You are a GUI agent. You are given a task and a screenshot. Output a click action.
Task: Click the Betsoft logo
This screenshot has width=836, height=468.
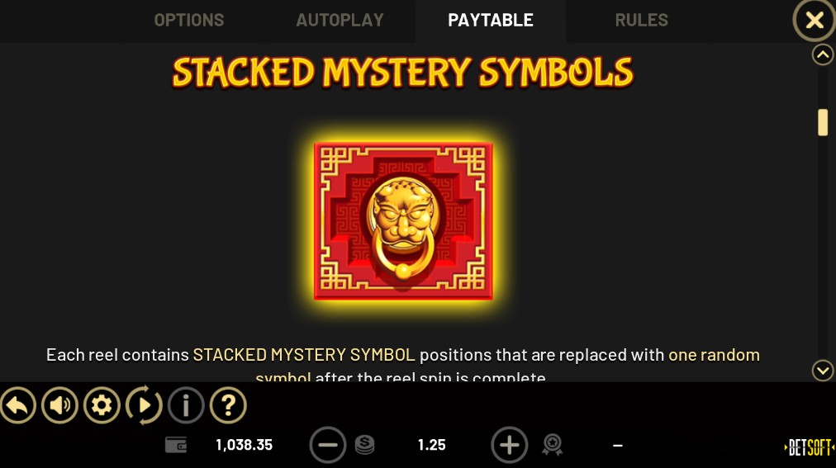tap(810, 447)
